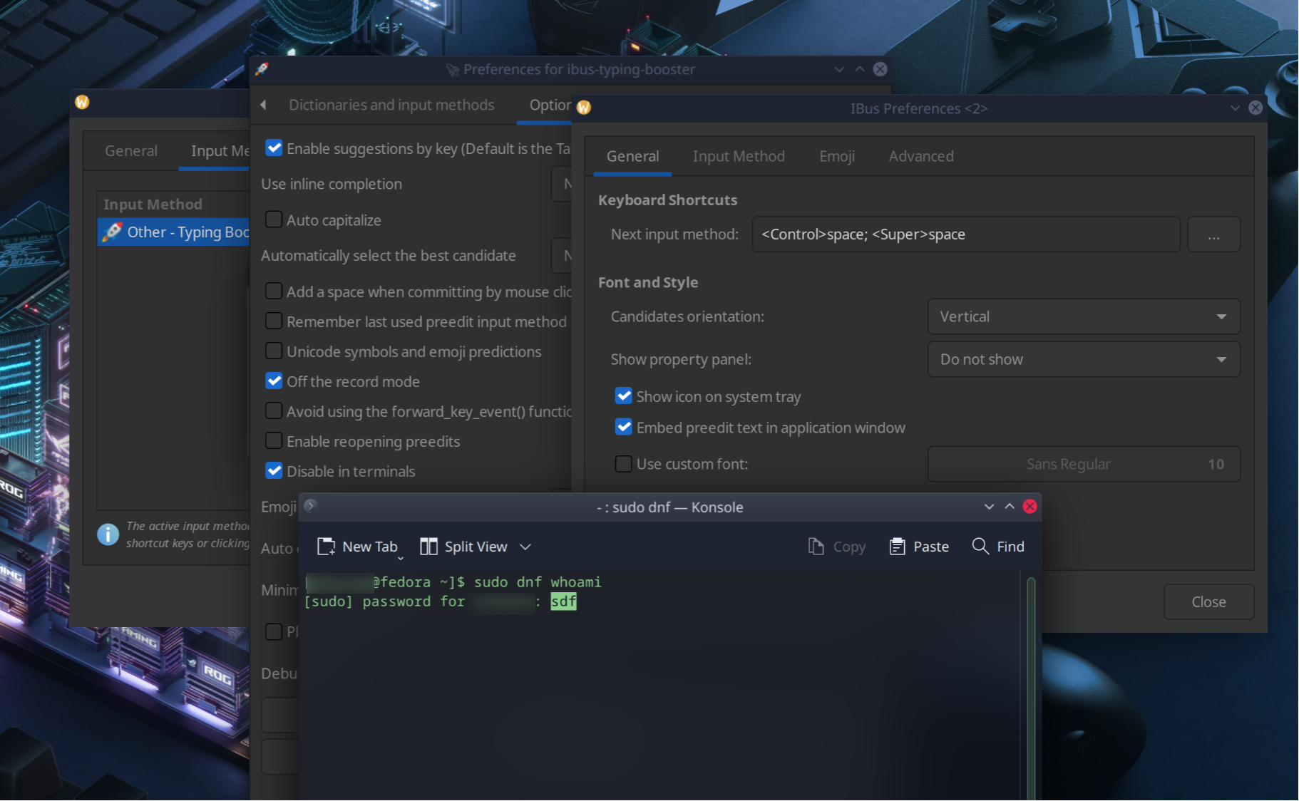Open the Candidates orientation dropdown
Viewport: 1299px width, 801px height.
[x=1083, y=316]
